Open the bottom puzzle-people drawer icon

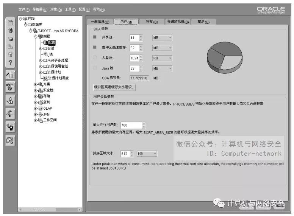point(10,140)
